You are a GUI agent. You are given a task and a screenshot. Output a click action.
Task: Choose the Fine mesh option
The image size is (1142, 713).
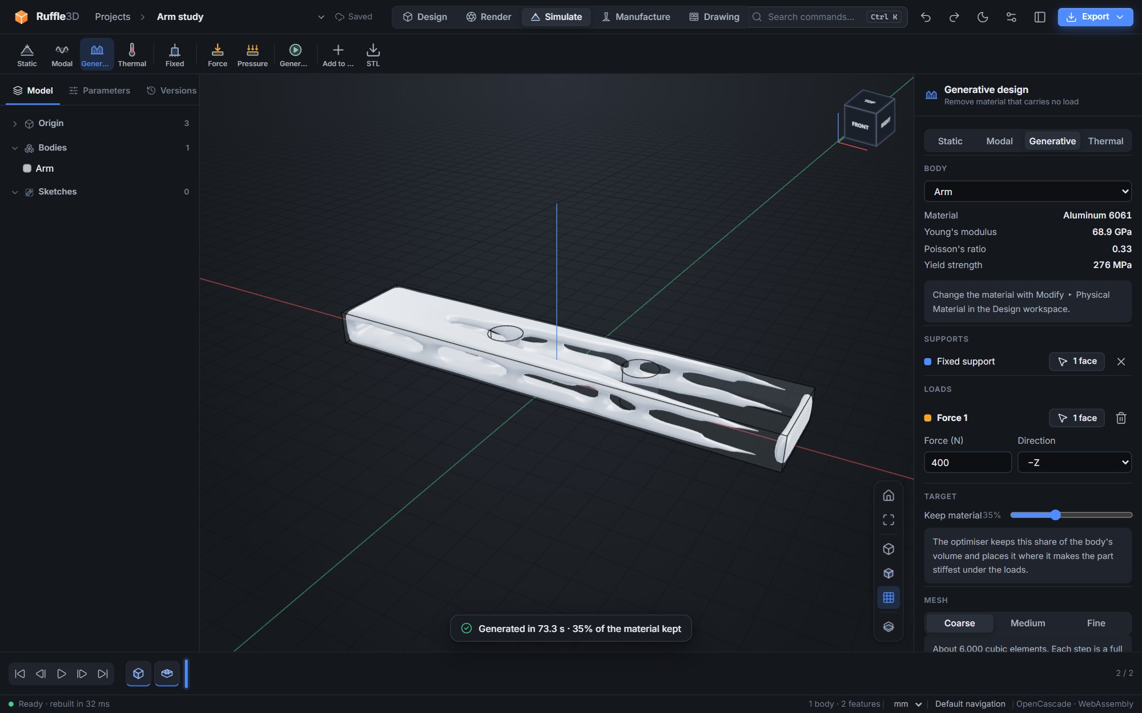pyautogui.click(x=1096, y=623)
